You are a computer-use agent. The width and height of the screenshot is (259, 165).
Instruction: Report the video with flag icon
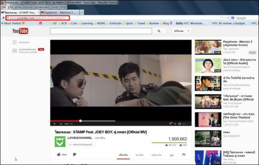coord(184,155)
